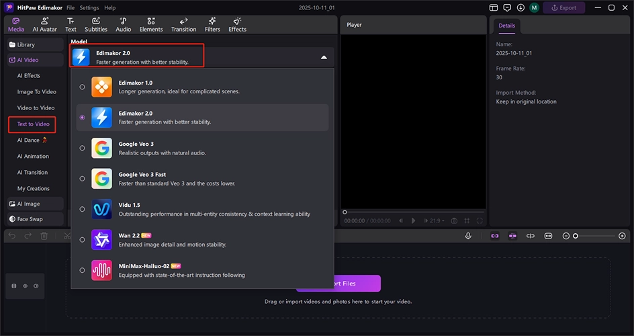Open My Creations in sidebar
This screenshot has width=634, height=336.
33,188
